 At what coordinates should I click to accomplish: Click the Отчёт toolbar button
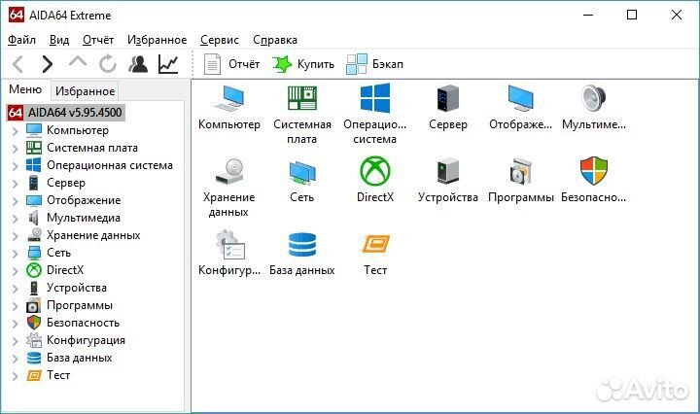click(233, 64)
